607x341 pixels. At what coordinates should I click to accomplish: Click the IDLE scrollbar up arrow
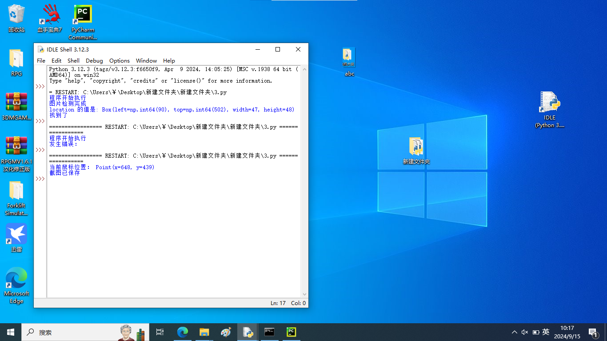304,69
